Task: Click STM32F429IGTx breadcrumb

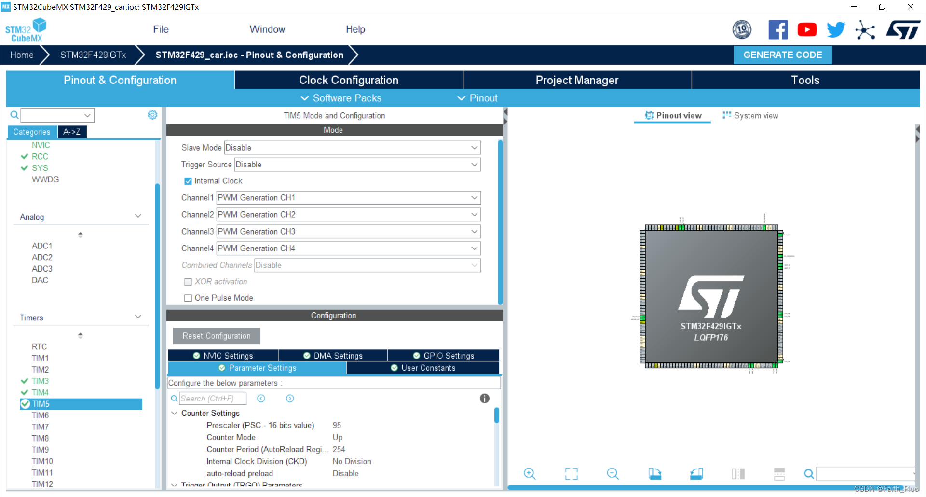Action: click(93, 55)
